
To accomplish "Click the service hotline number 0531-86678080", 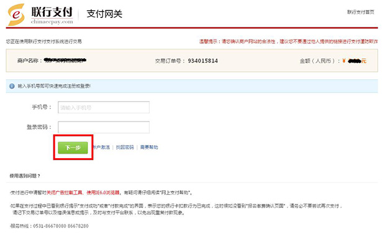I will tap(50, 226).
